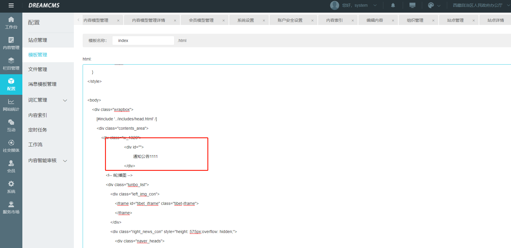Viewport: 511px width, 248px height.
Task: Open 定时任务 in the side menu
Action: [48, 130]
